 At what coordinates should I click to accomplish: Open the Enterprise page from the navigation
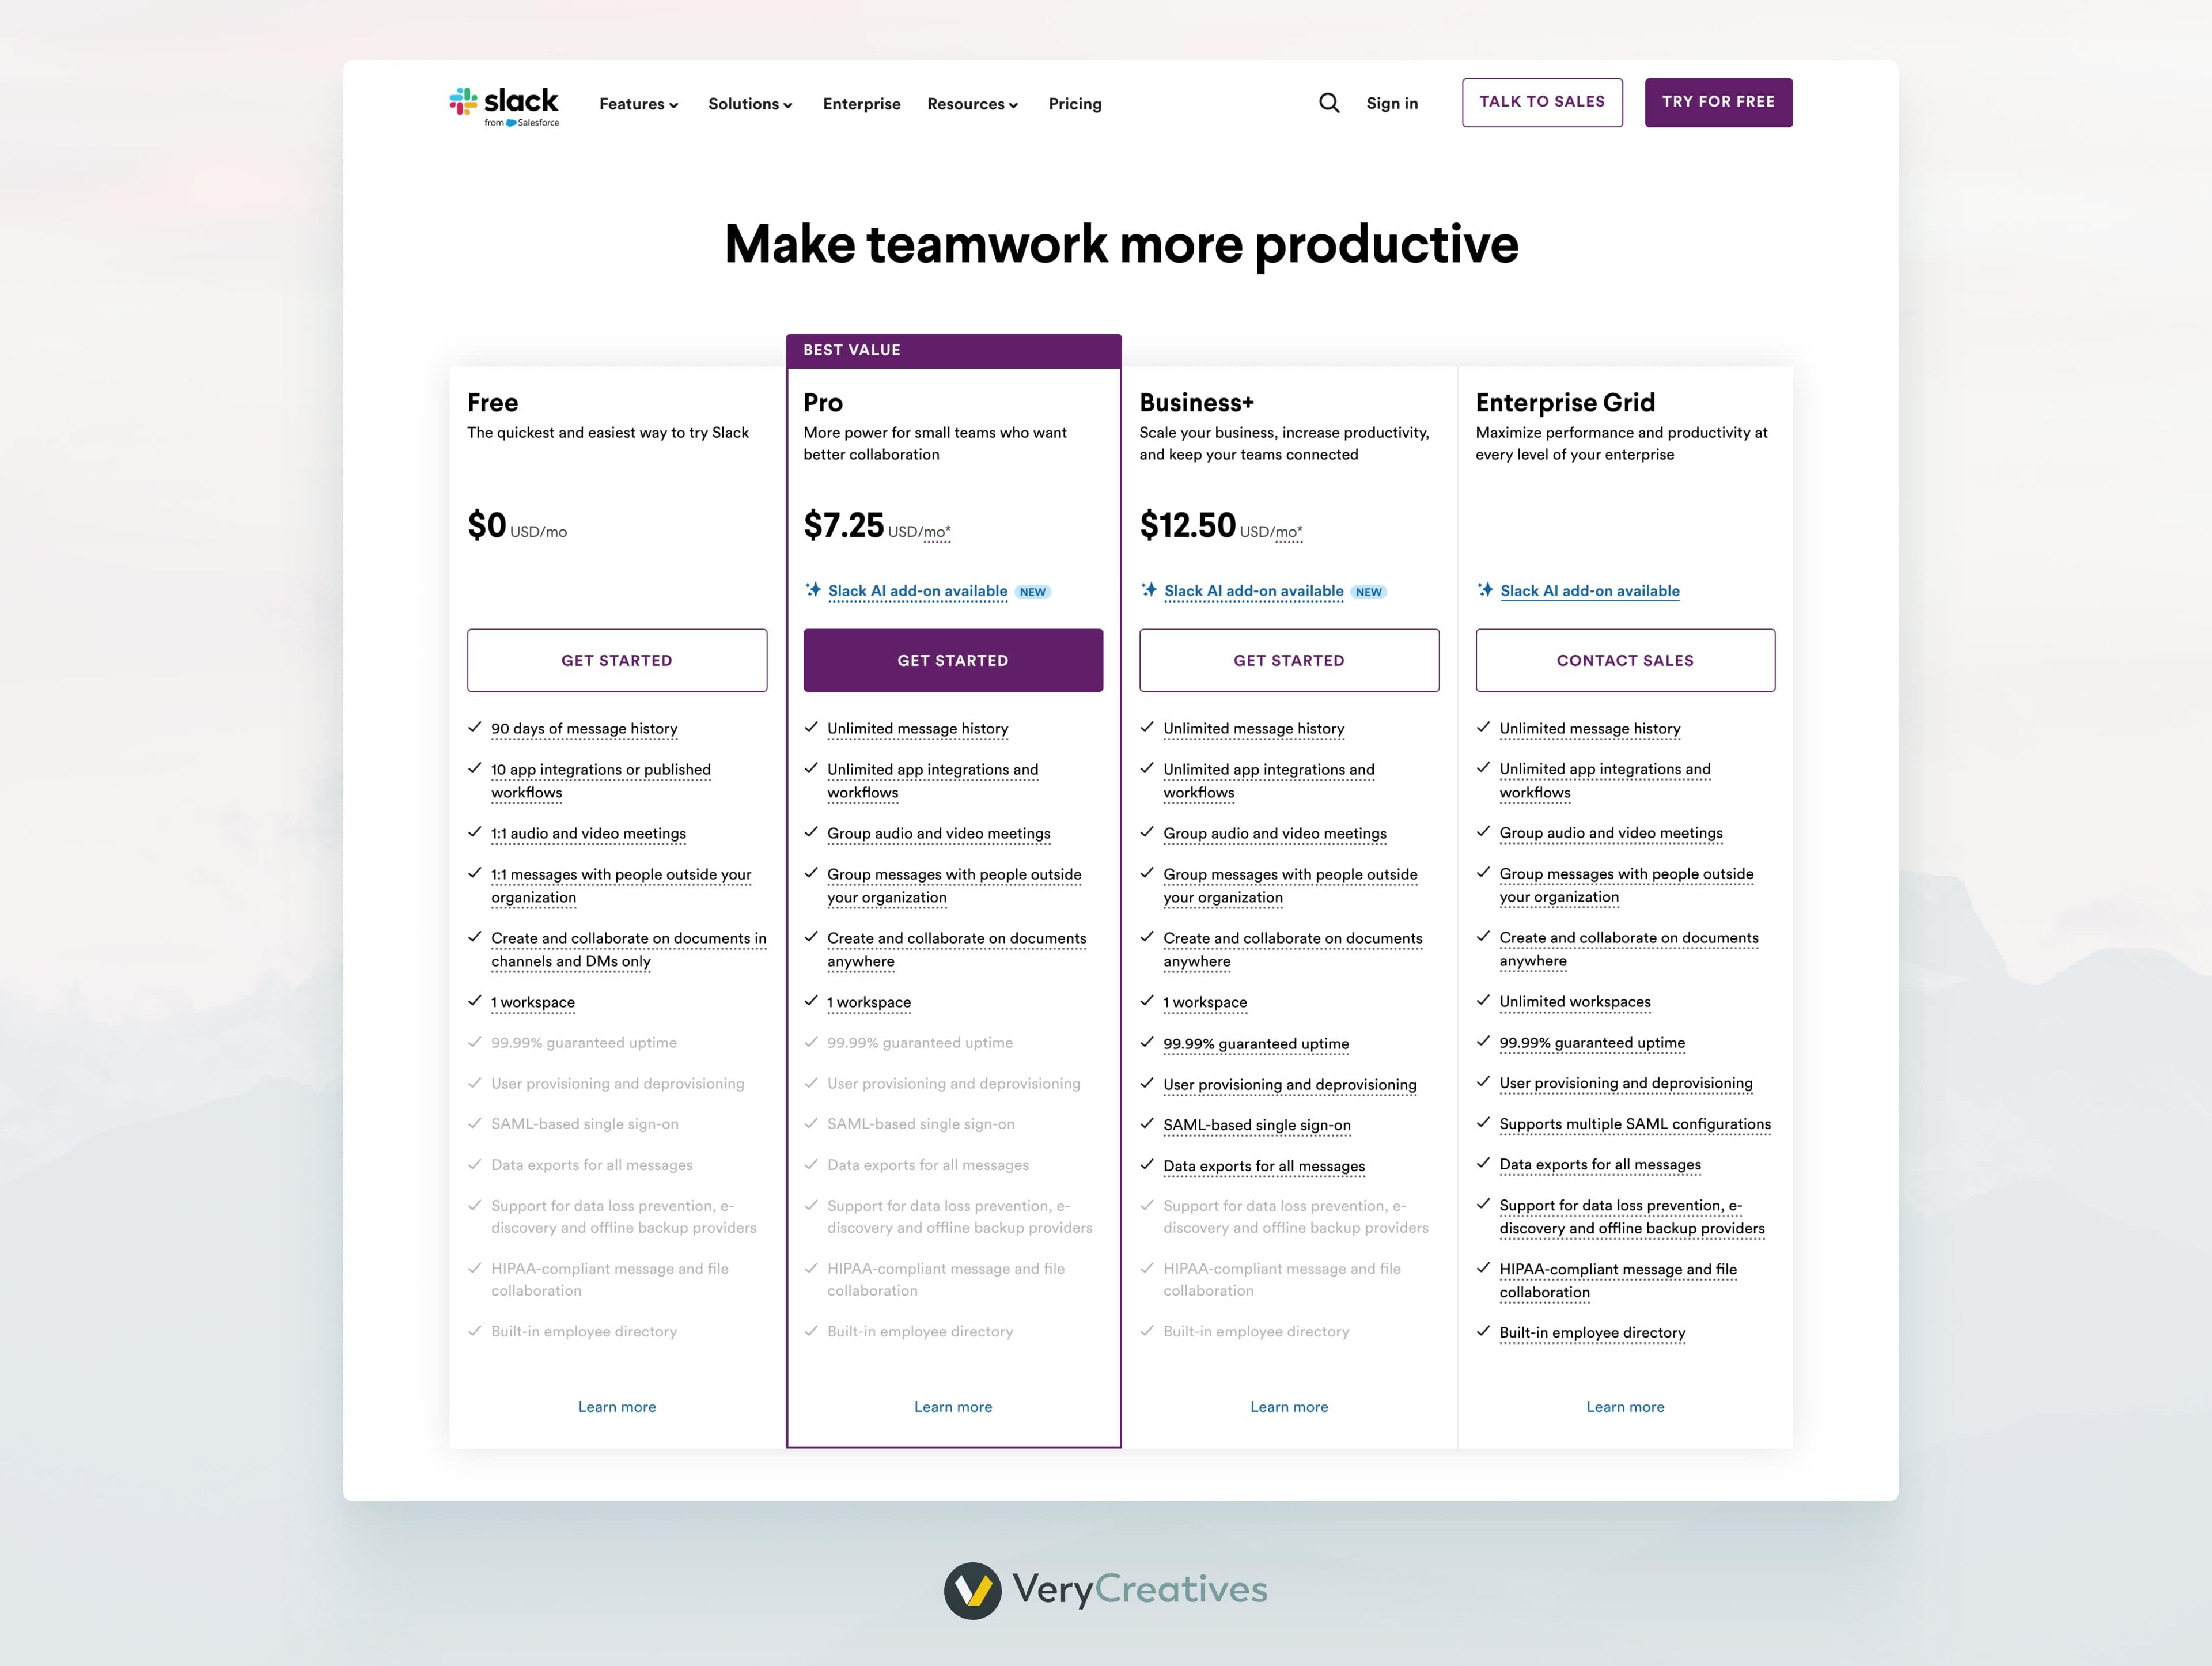click(x=861, y=104)
